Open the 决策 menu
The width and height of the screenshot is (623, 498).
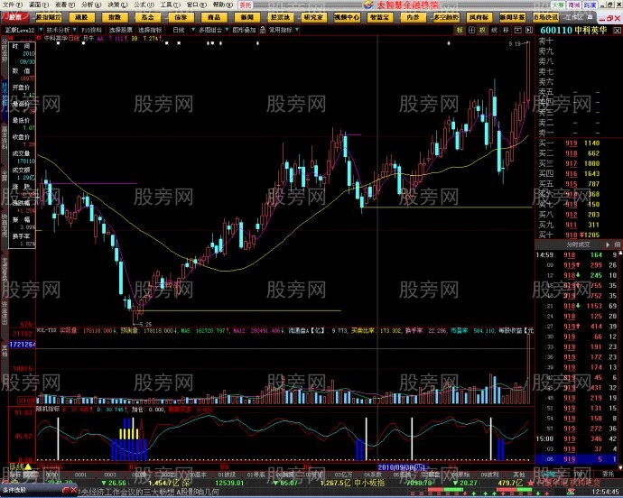click(x=117, y=5)
